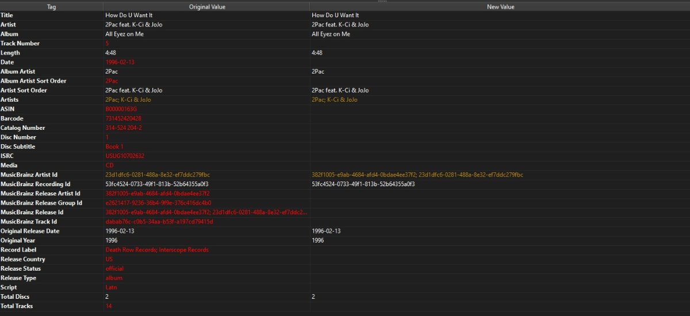
Task: Click the Media value CD
Action: [x=109, y=165]
